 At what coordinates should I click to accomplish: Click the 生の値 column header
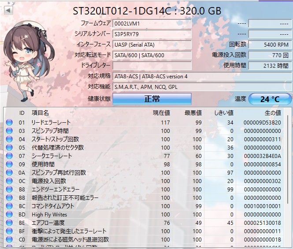tap(273, 113)
